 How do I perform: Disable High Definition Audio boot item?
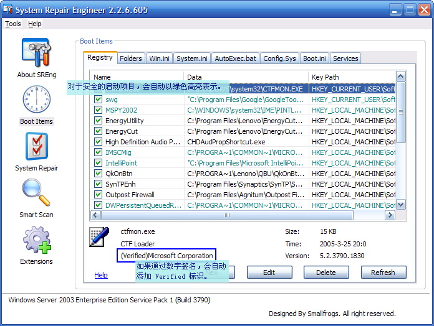[x=98, y=142]
